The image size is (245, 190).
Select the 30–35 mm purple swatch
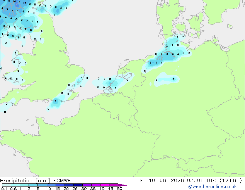tap(87, 185)
